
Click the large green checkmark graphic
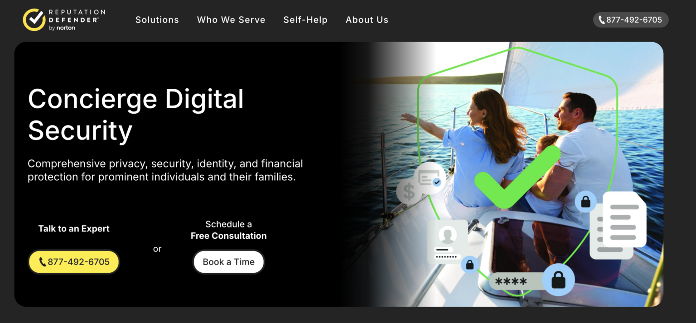click(x=518, y=177)
